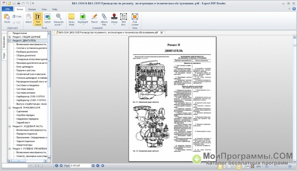
Task: Pick the Highlight tool
Action: tap(83, 19)
